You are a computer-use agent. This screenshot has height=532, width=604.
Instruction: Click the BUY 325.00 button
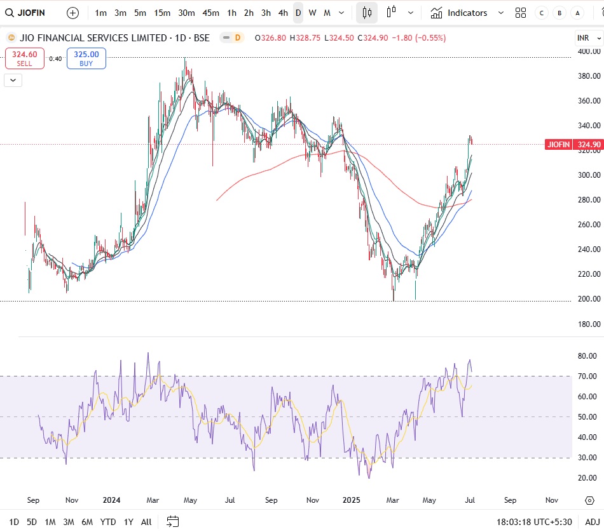pyautogui.click(x=85, y=58)
